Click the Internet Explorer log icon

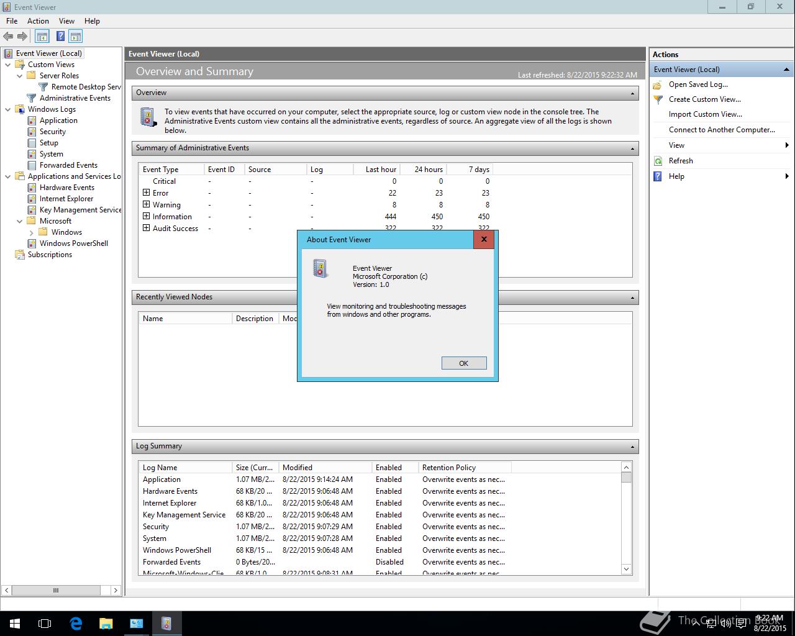32,199
